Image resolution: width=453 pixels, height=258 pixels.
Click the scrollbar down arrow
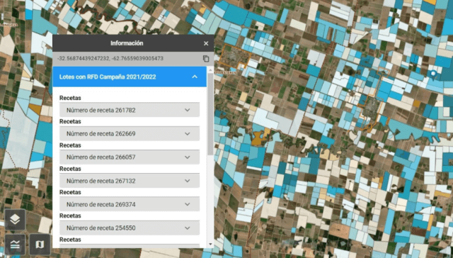[x=210, y=245]
